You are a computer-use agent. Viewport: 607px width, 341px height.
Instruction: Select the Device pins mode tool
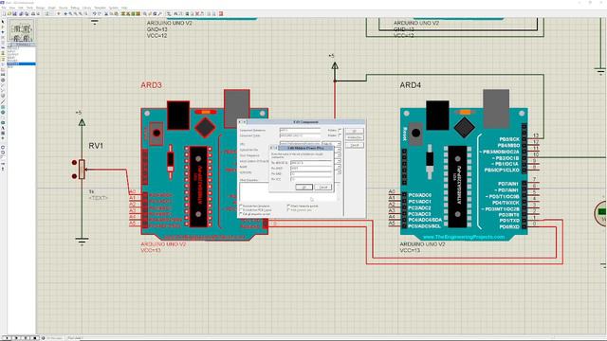(x=3, y=63)
